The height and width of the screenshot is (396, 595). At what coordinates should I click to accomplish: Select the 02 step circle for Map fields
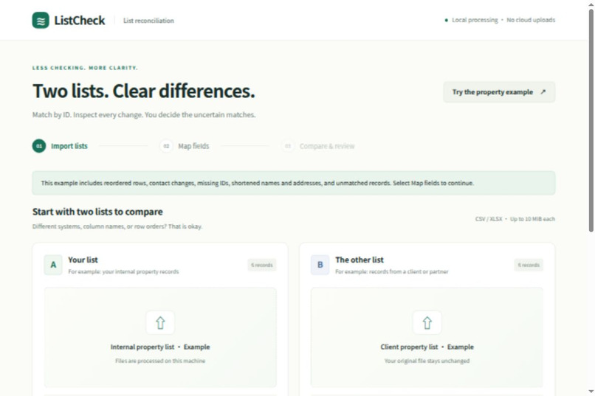point(166,146)
